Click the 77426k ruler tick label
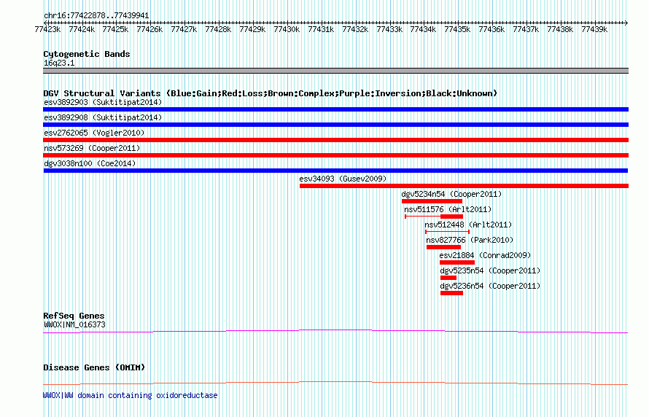Image resolution: width=649 pixels, height=417 pixels. (x=149, y=30)
